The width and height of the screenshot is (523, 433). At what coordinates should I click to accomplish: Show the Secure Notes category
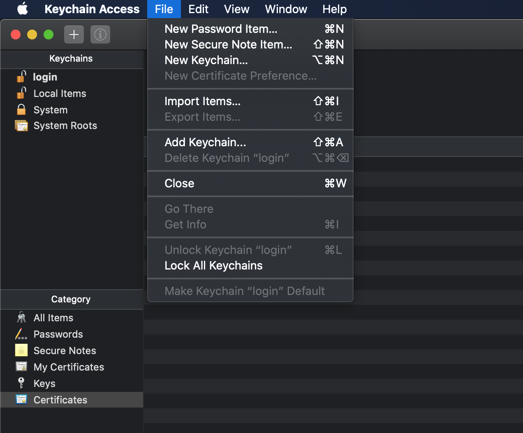72,350
